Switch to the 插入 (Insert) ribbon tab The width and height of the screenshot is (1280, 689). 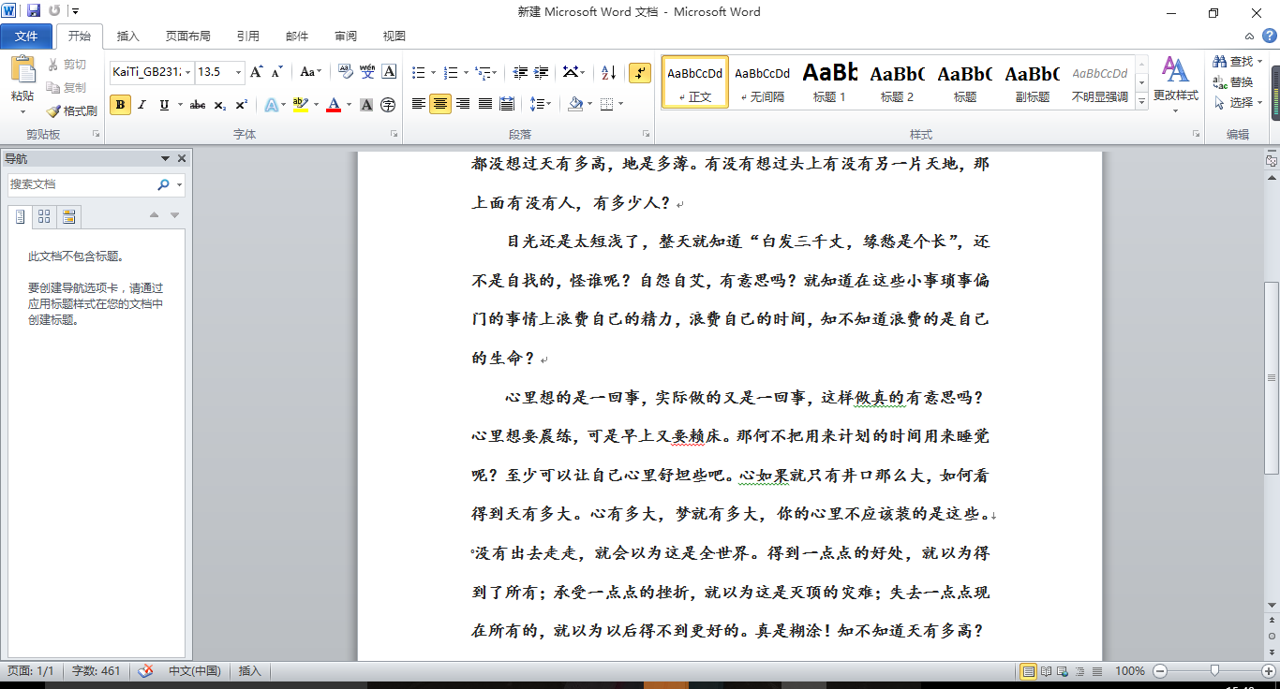(127, 37)
